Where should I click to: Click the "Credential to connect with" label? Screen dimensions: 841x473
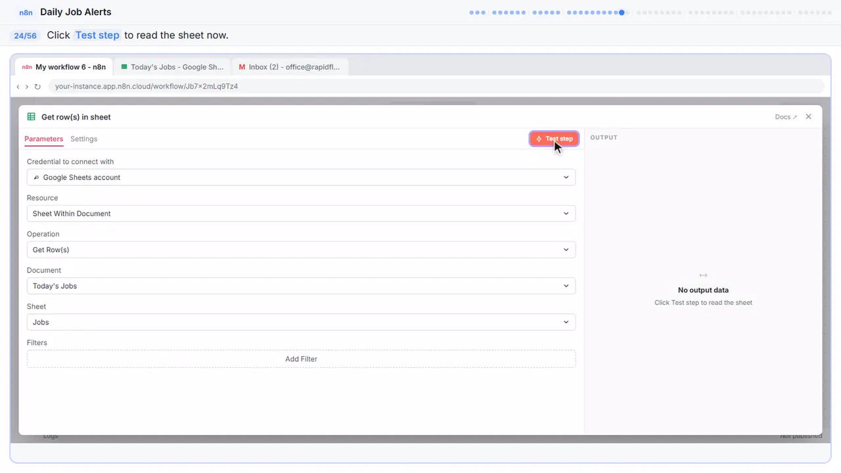[x=70, y=162]
